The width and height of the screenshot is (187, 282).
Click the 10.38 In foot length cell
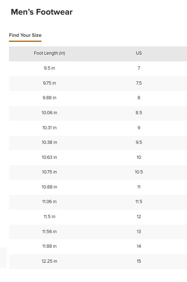pos(50,142)
